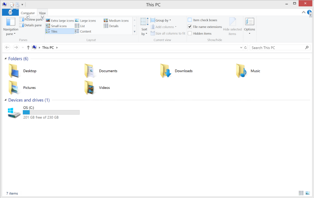Open the File menu tab
Image resolution: width=314 pixels, height=198 pixels.
10,13
